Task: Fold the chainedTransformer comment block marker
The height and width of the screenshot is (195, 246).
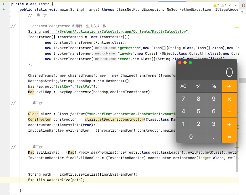Action: tap(10, 26)
